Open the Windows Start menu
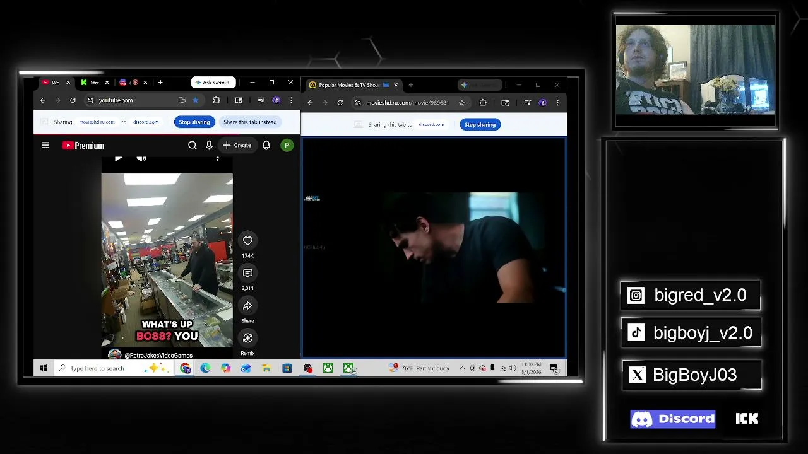Viewport: 808px width, 454px height. (44, 368)
